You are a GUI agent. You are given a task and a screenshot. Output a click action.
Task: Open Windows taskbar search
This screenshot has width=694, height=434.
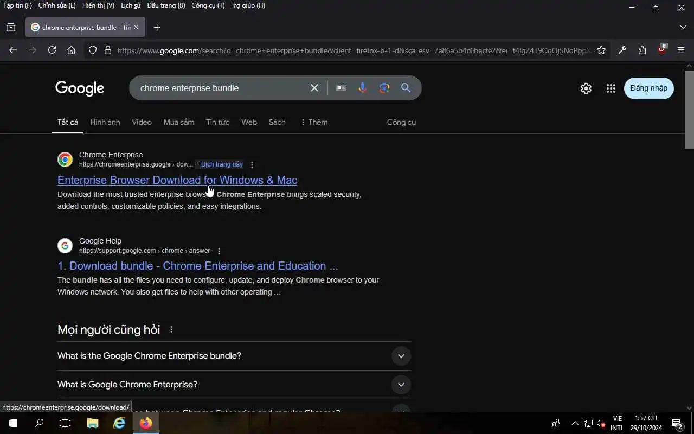39,423
